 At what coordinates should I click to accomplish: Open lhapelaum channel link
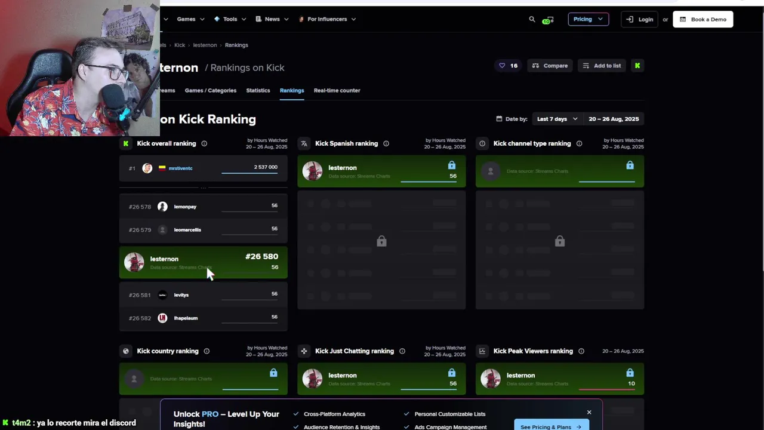click(x=186, y=318)
